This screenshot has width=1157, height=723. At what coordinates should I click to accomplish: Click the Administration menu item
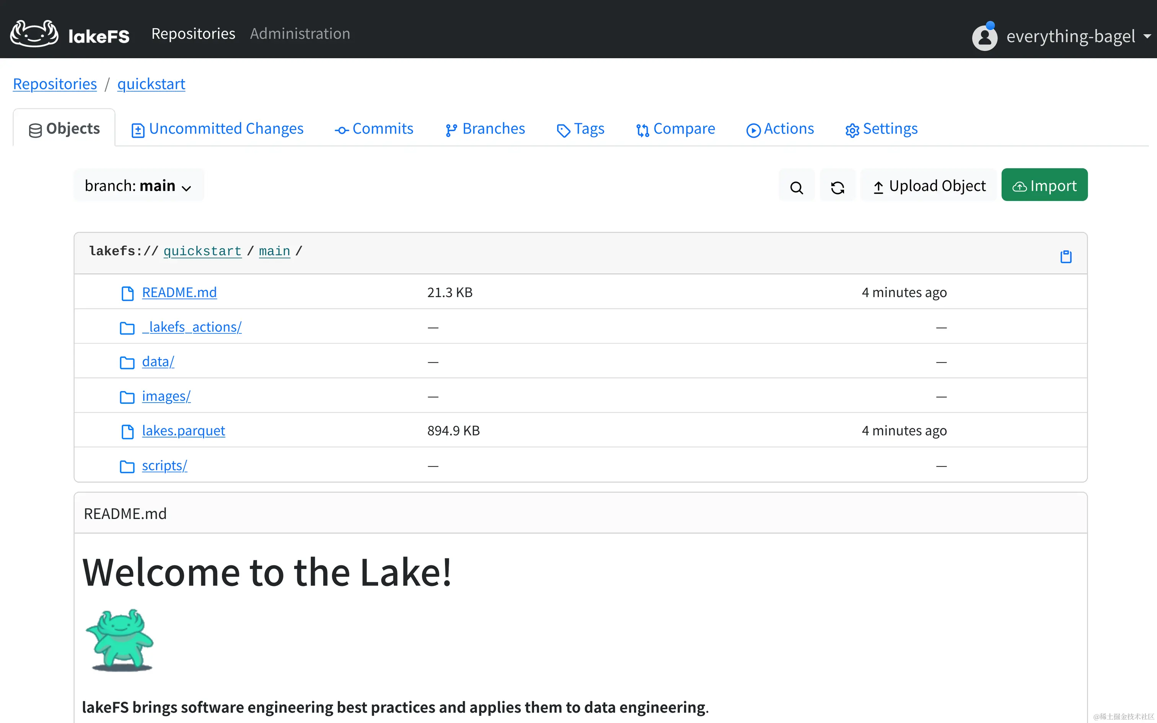pyautogui.click(x=300, y=33)
